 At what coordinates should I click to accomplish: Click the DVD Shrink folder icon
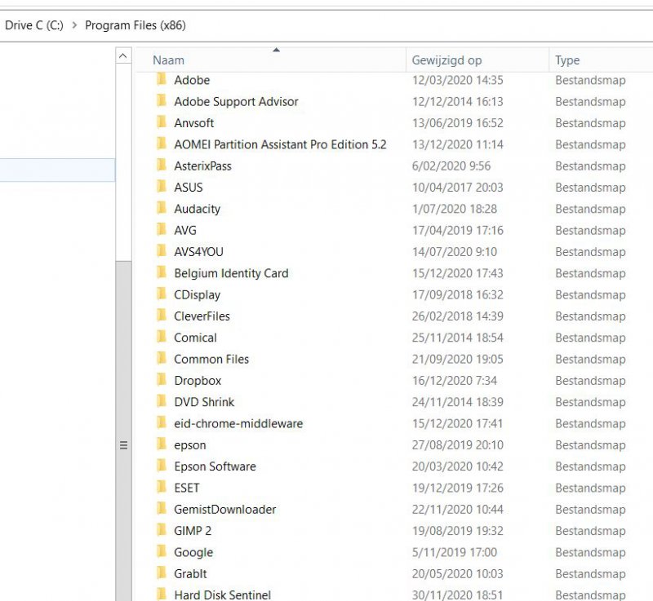pos(161,402)
